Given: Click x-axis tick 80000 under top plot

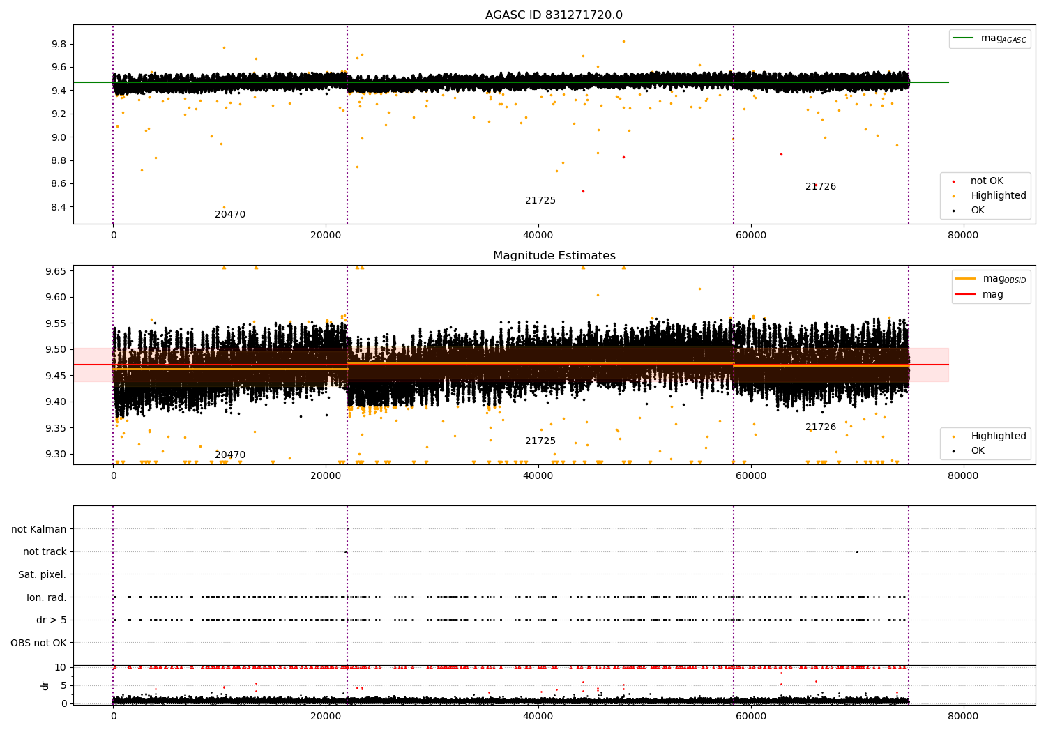Looking at the screenshot, I should (x=963, y=236).
